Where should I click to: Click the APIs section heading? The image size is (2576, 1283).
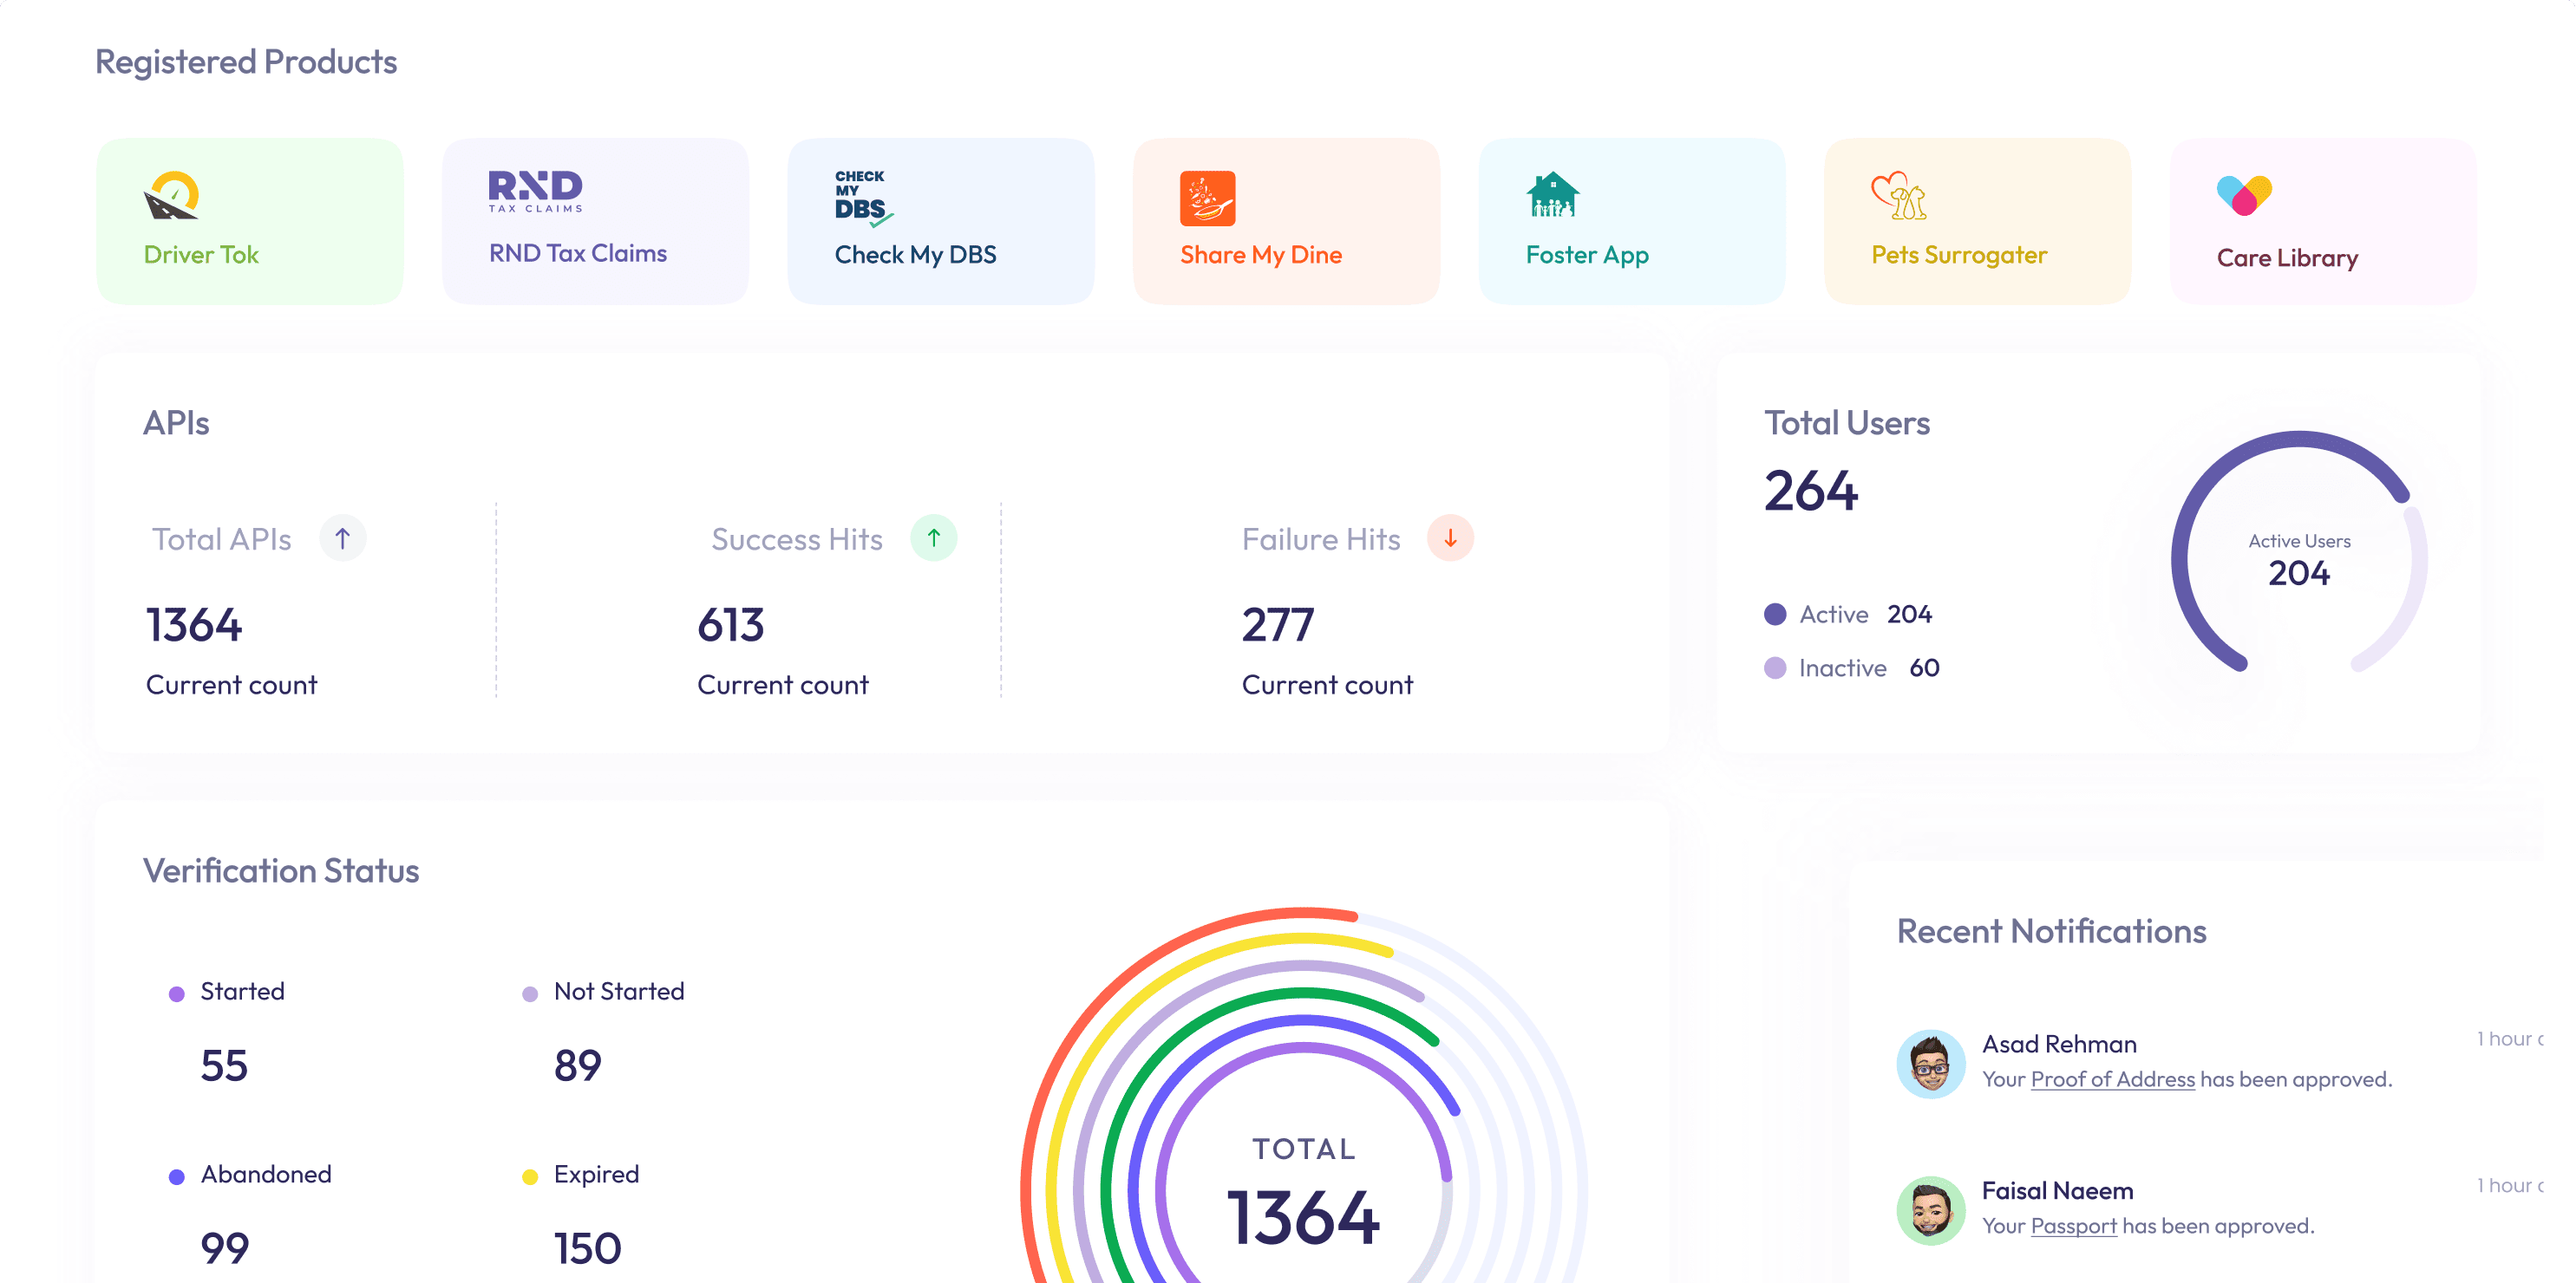[x=176, y=424]
